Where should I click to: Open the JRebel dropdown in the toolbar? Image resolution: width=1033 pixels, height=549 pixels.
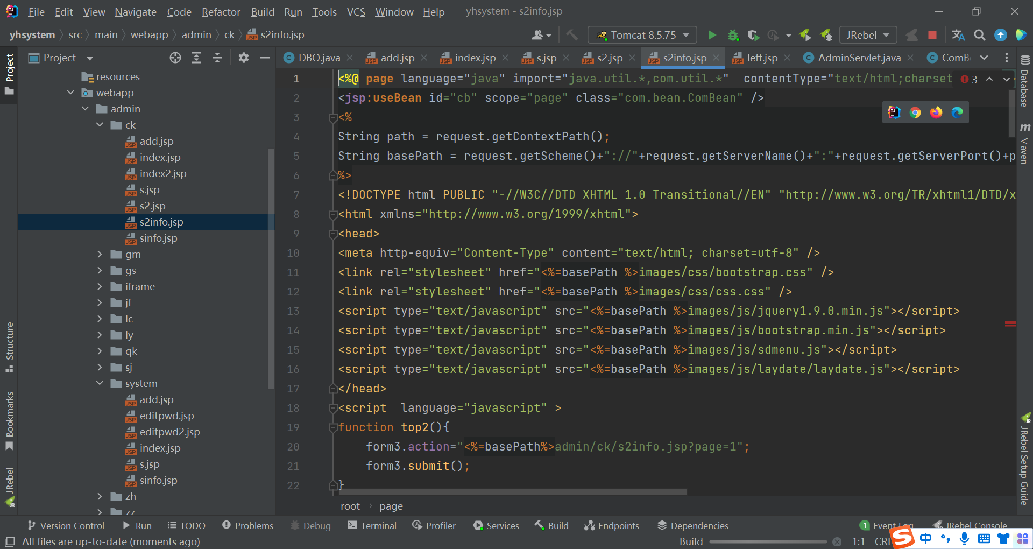tap(868, 35)
